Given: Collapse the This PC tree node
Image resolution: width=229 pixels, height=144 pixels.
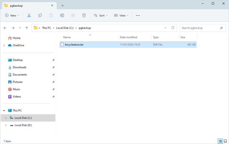Looking at the screenshot, I should (4, 110).
